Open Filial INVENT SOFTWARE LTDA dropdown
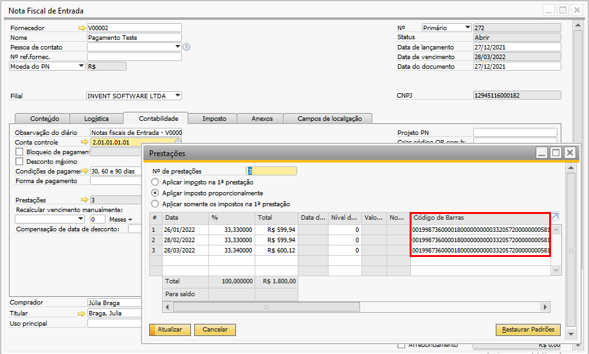Viewport: 589px width, 354px height. (177, 96)
